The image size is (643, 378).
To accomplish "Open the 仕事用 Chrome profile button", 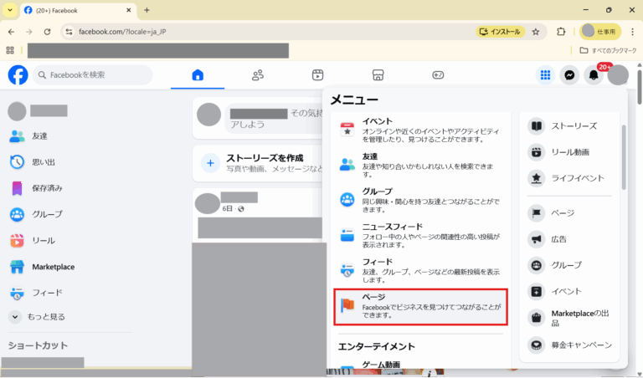I will click(x=600, y=32).
